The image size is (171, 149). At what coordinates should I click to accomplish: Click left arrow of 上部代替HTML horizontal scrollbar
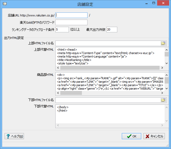click(x=58, y=68)
